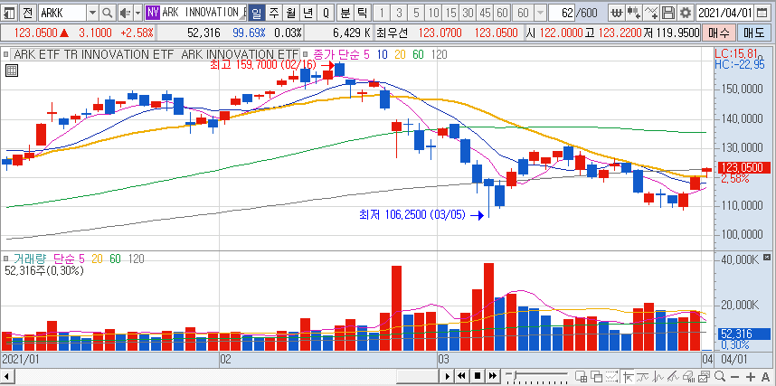The image size is (776, 386).
Task: Click the diagonal lines drawing icon
Action: pyautogui.click(x=673, y=377)
